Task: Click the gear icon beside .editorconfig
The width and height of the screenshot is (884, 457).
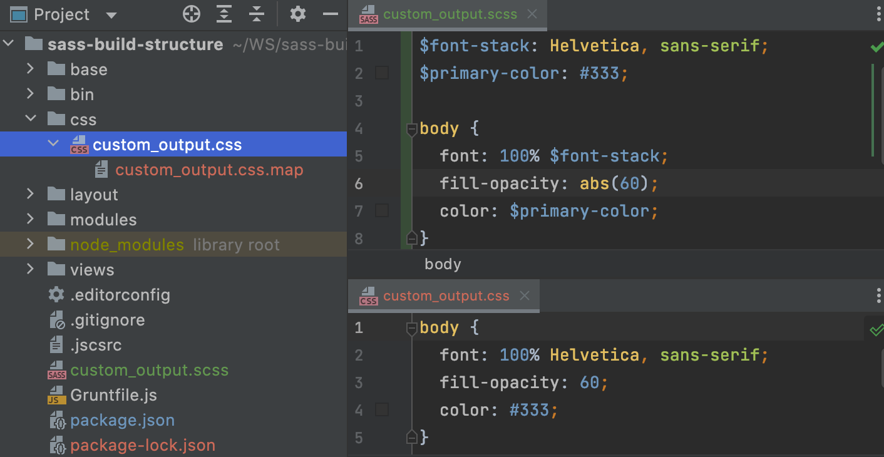Action: (x=56, y=295)
